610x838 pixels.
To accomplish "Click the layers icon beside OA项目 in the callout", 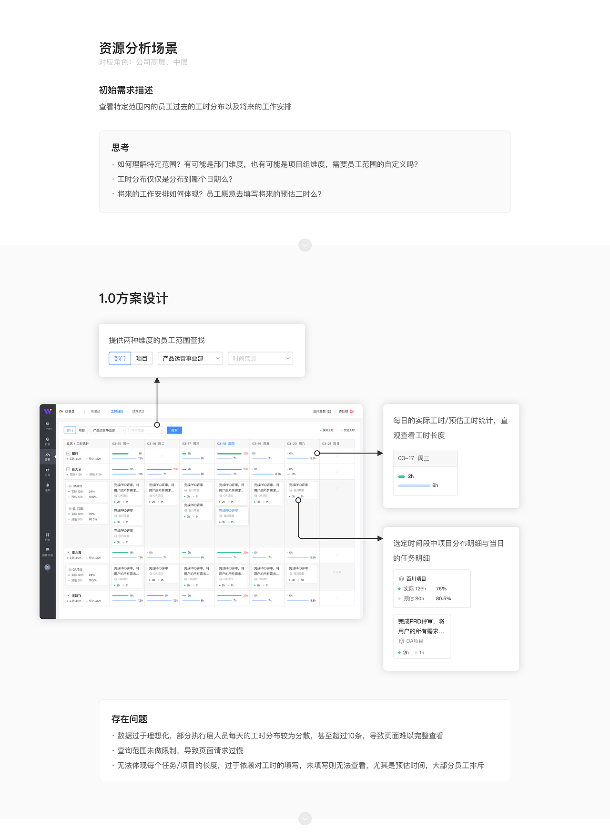I will 401,641.
